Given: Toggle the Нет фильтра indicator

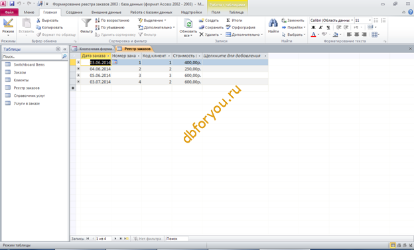Looking at the screenshot, I should click(147, 239).
